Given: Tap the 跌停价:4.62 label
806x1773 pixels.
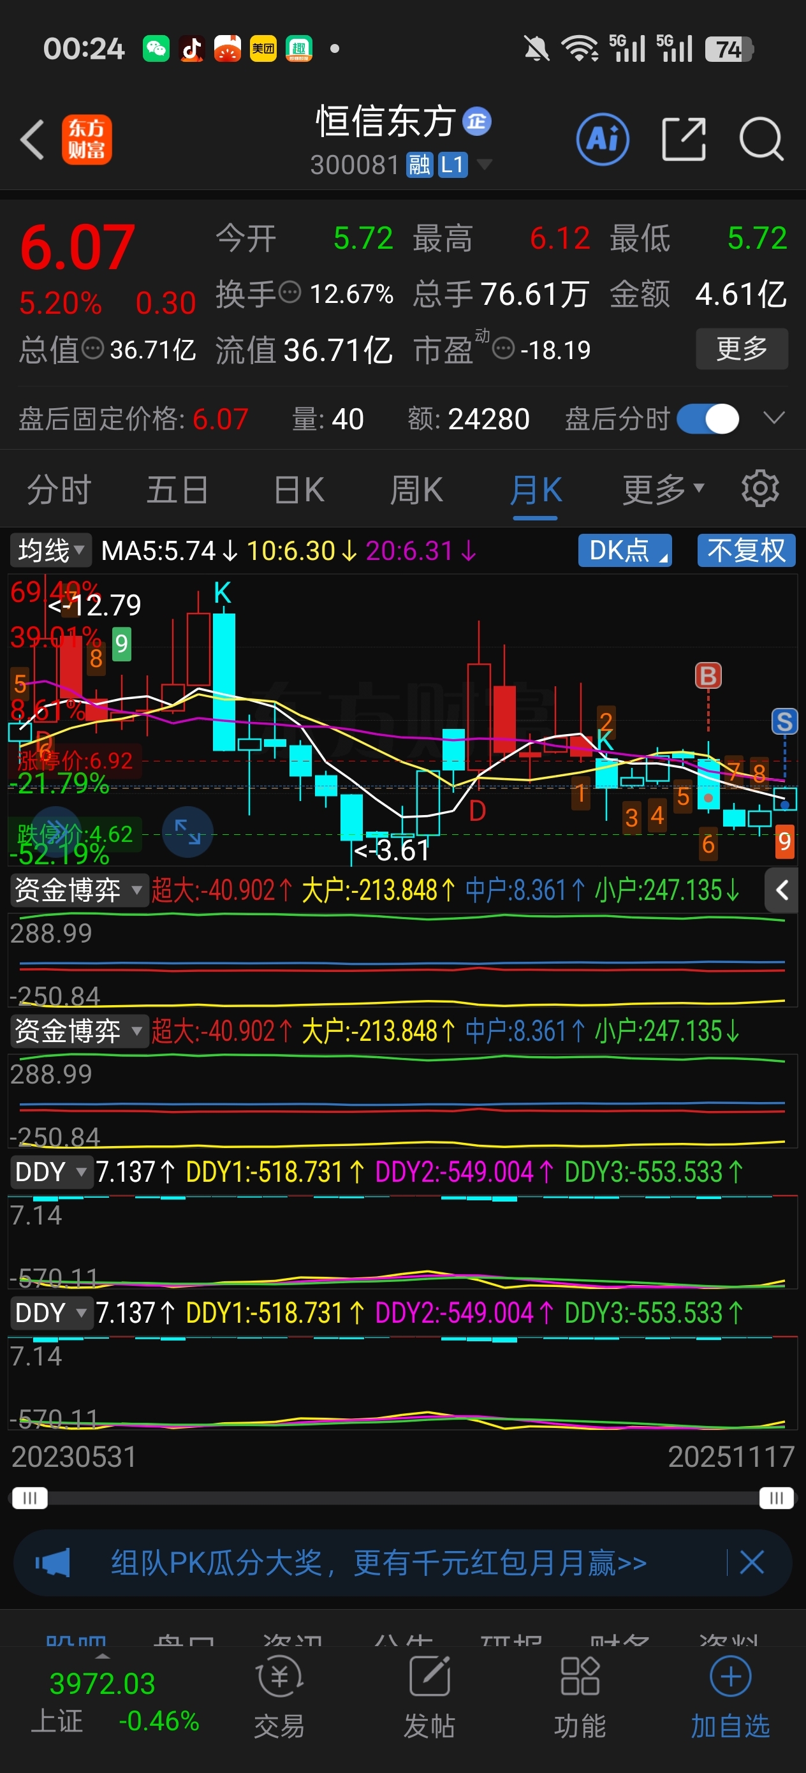Looking at the screenshot, I should pos(75,834).
